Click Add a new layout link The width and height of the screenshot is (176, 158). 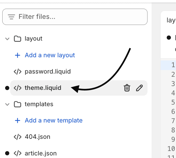click(50, 55)
